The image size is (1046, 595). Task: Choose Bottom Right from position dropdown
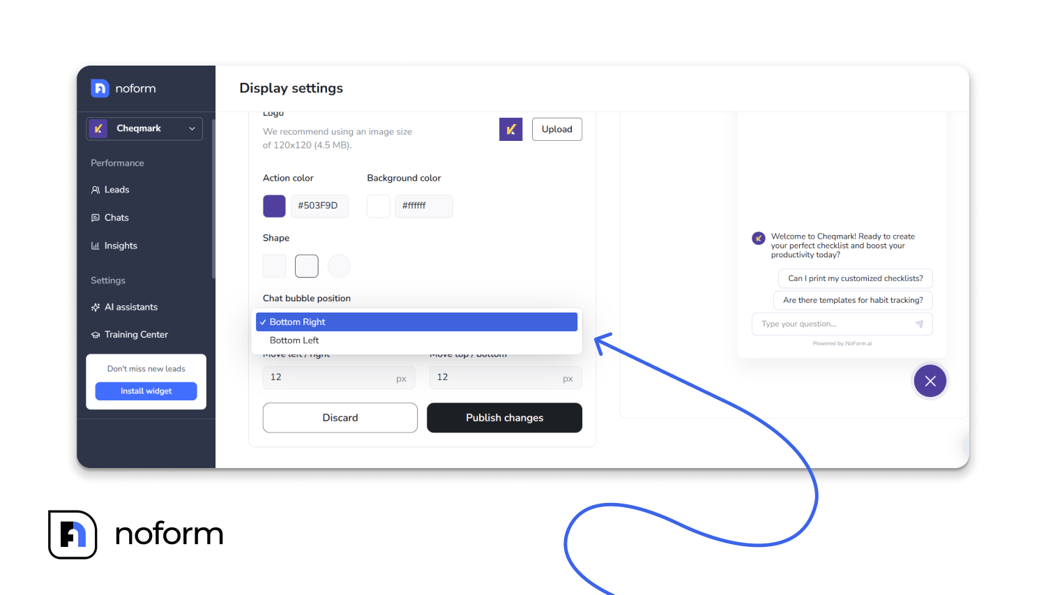point(416,322)
